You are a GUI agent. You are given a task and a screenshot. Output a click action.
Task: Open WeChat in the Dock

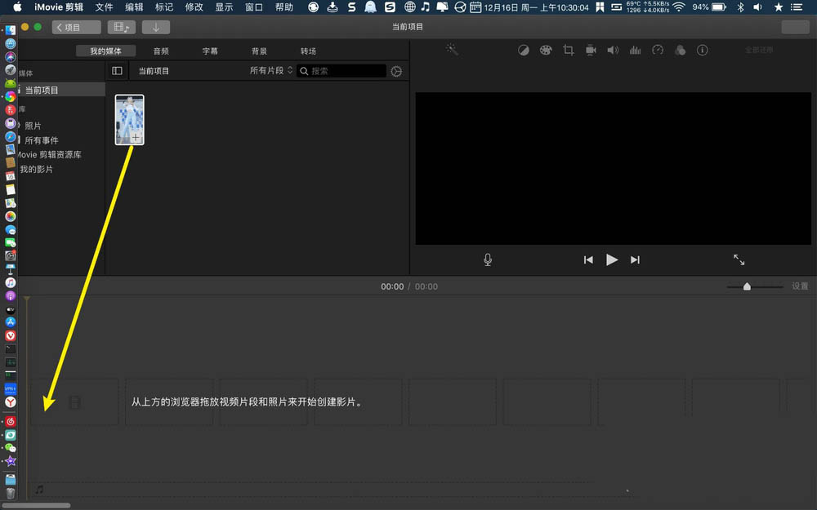[11, 447]
